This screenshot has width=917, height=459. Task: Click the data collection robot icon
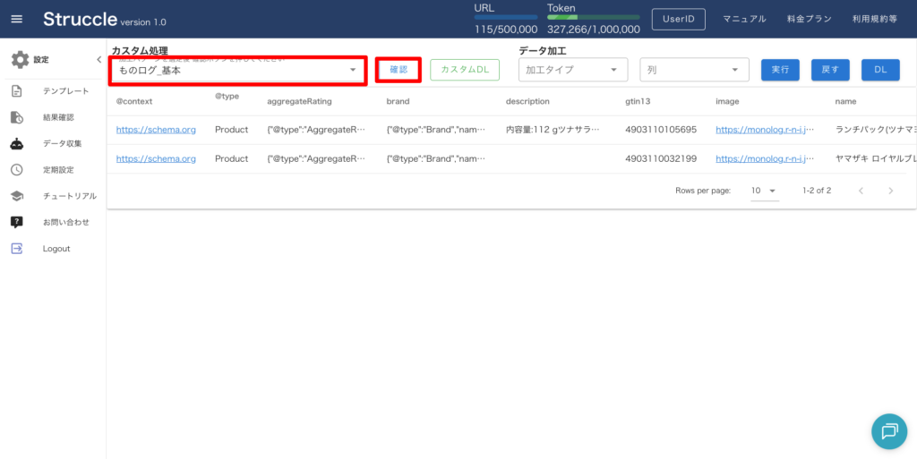(x=17, y=143)
